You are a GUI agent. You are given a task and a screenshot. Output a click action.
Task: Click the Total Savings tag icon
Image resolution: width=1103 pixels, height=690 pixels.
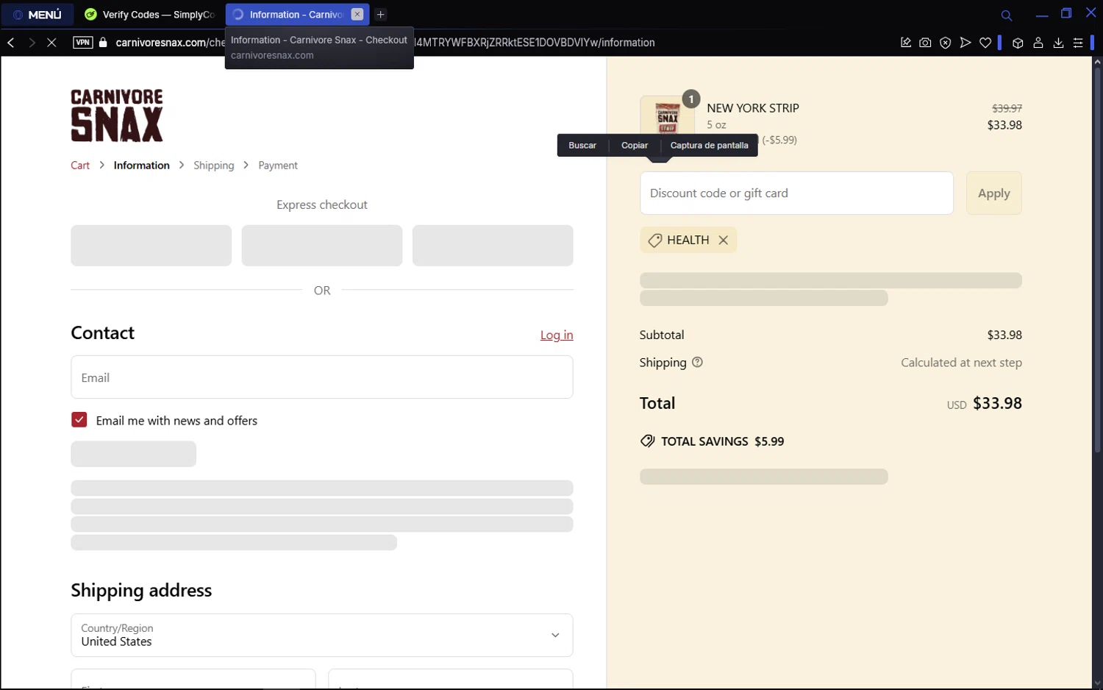tap(647, 441)
